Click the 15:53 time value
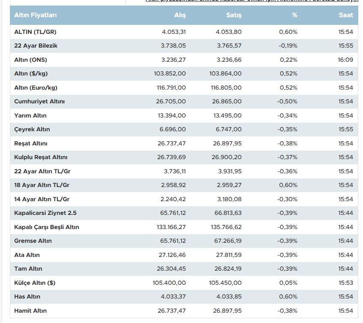The width and height of the screenshot is (363, 323). [x=346, y=283]
